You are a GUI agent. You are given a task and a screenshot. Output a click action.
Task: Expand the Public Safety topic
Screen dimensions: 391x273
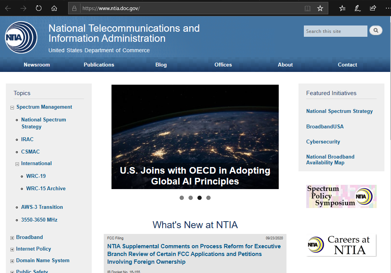tap(12, 272)
